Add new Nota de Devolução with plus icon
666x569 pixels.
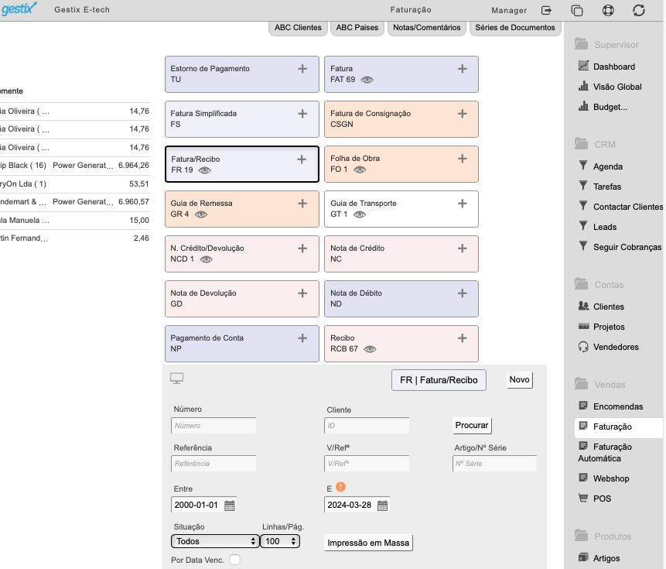pos(302,293)
